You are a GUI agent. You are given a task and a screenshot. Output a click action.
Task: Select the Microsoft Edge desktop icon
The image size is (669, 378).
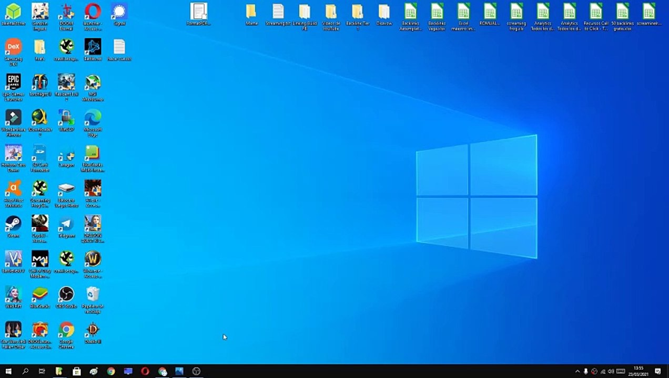[93, 122]
